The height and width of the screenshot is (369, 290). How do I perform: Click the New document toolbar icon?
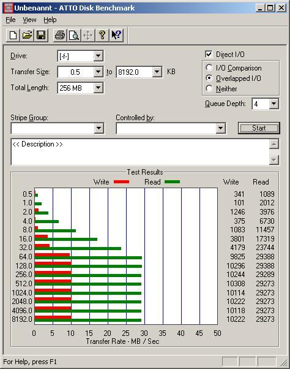[13, 36]
